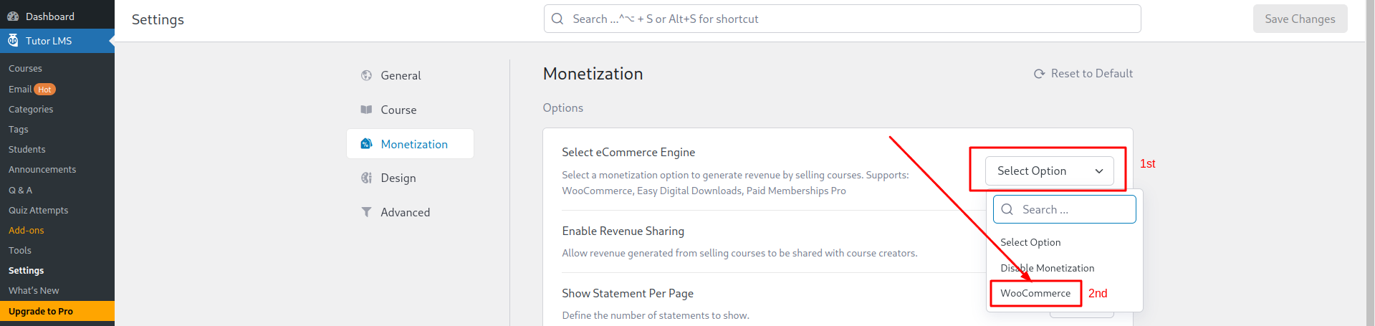Click the Dashboard gauge icon
Viewport: 1375px width, 326px height.
coord(13,16)
